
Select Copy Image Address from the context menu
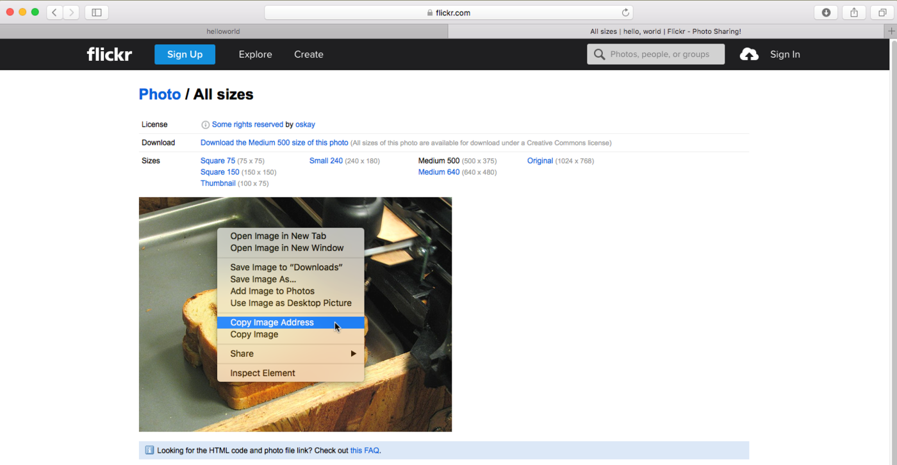pyautogui.click(x=272, y=322)
